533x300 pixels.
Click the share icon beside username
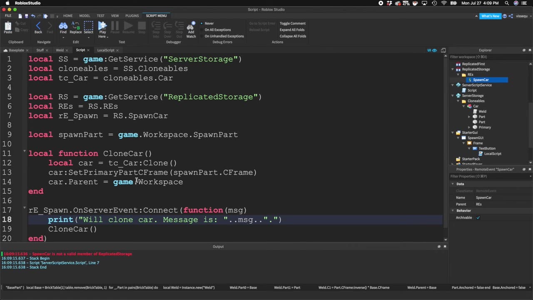511,16
